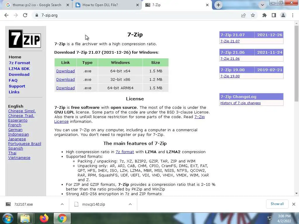Viewport: 299px width, 224px height.
Task: Expand options for 7z2107.exe download
Action: (62, 204)
